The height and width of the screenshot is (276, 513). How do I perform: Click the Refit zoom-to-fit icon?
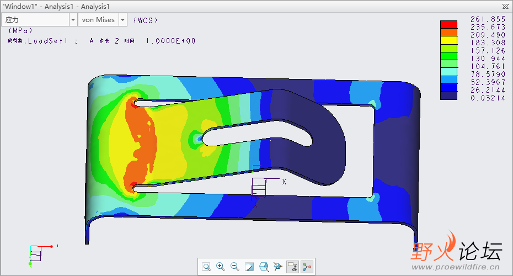206,267
